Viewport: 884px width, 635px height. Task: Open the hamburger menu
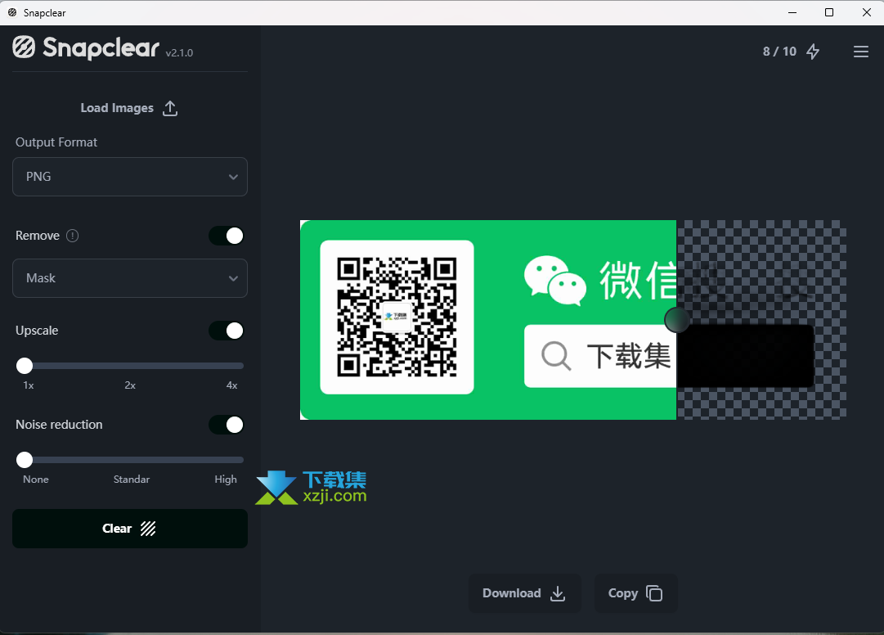pos(860,52)
